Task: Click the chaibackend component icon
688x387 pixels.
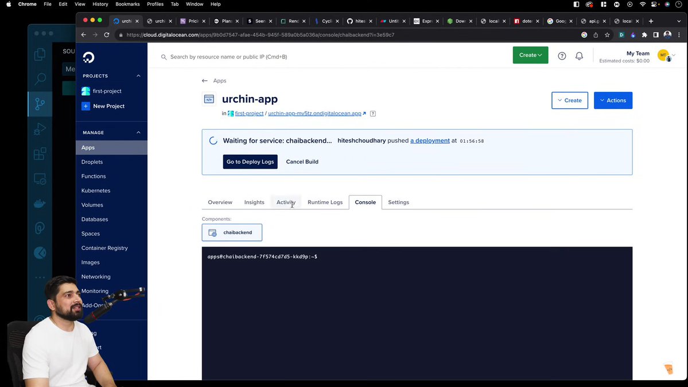Action: [x=212, y=233]
